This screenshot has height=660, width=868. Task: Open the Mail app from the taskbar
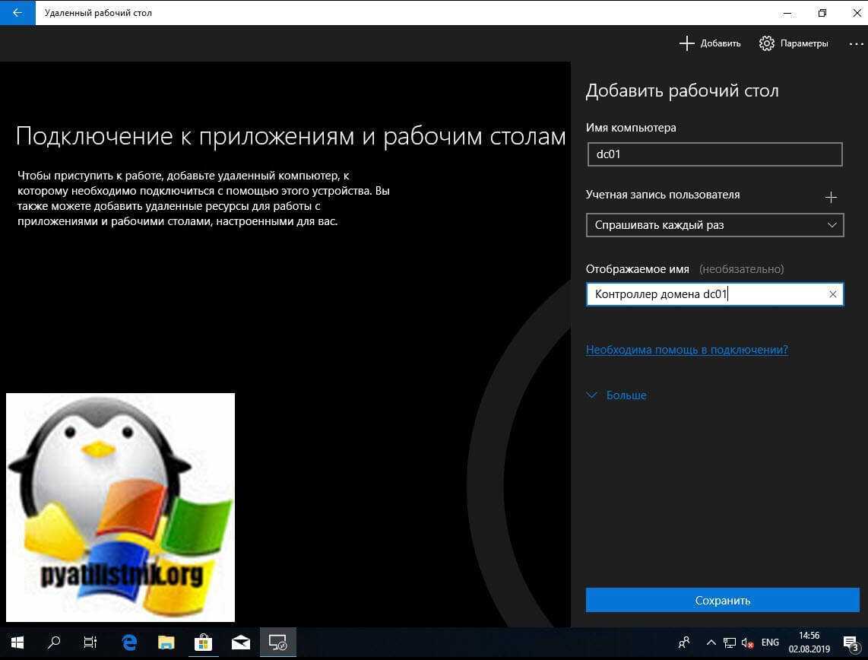click(240, 643)
